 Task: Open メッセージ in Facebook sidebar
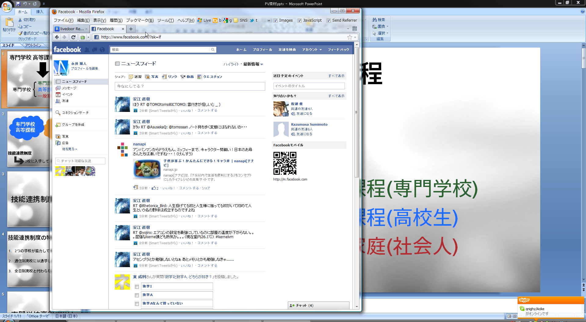pos(69,88)
